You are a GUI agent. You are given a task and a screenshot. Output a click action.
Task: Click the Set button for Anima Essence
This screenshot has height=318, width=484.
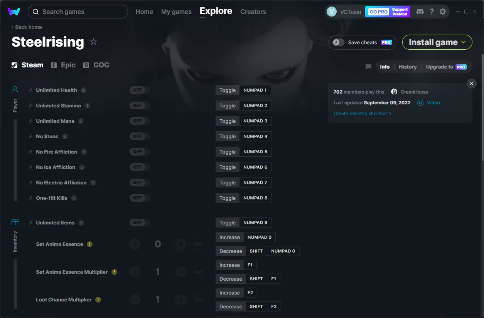coord(198,244)
